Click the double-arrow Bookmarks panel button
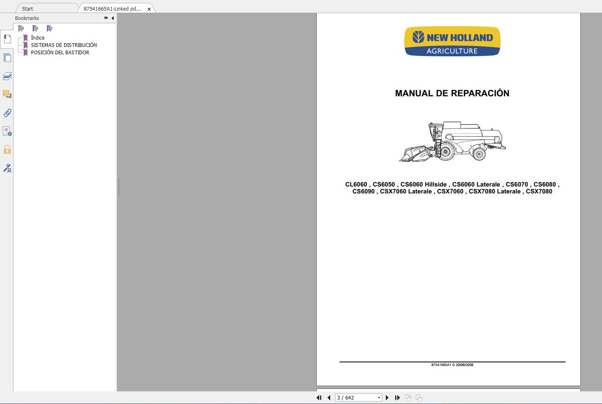Viewport: 602px width, 404px height. 106,18
